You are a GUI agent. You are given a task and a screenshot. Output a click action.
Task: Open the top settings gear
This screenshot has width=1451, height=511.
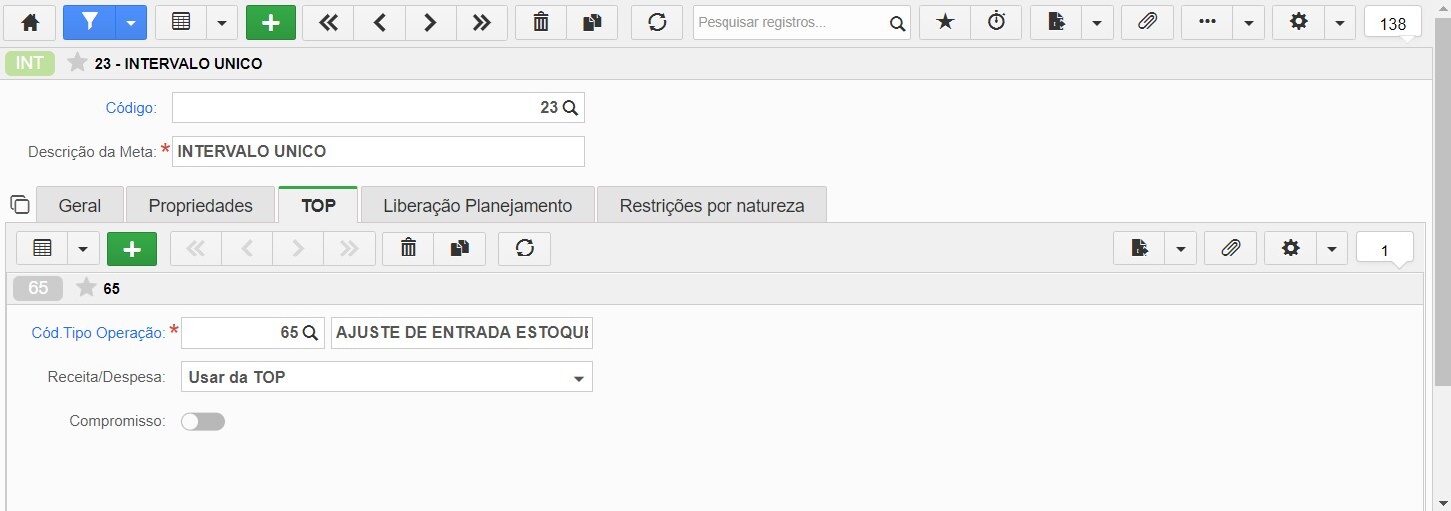1298,22
